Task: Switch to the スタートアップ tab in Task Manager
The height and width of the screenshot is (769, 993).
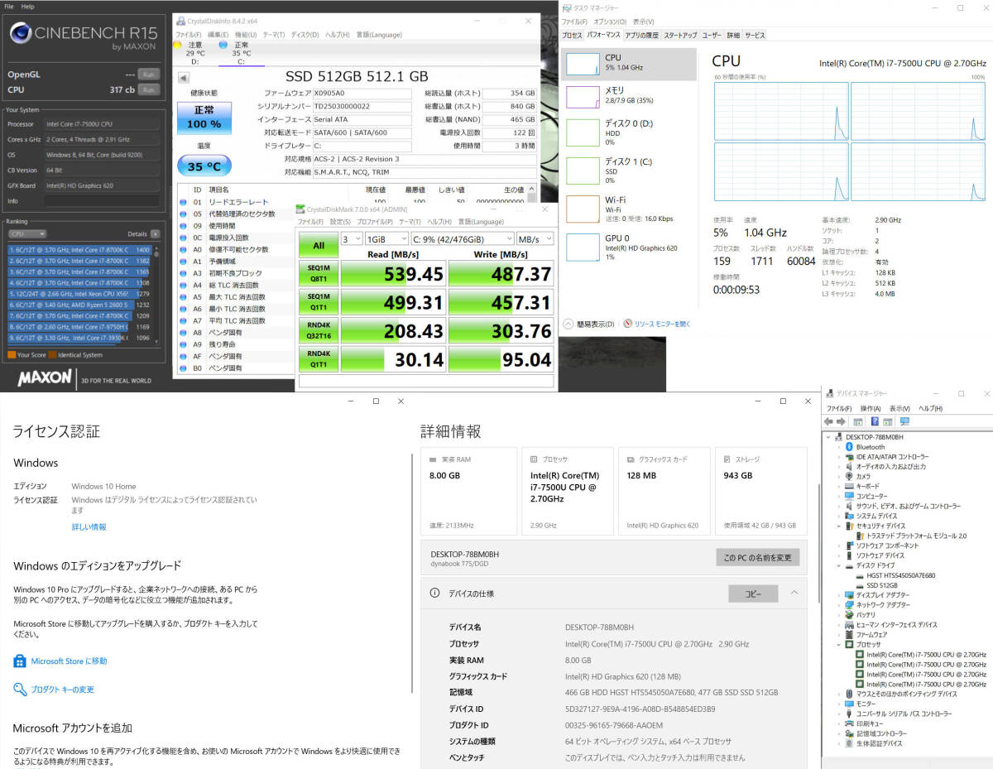Action: click(x=680, y=36)
